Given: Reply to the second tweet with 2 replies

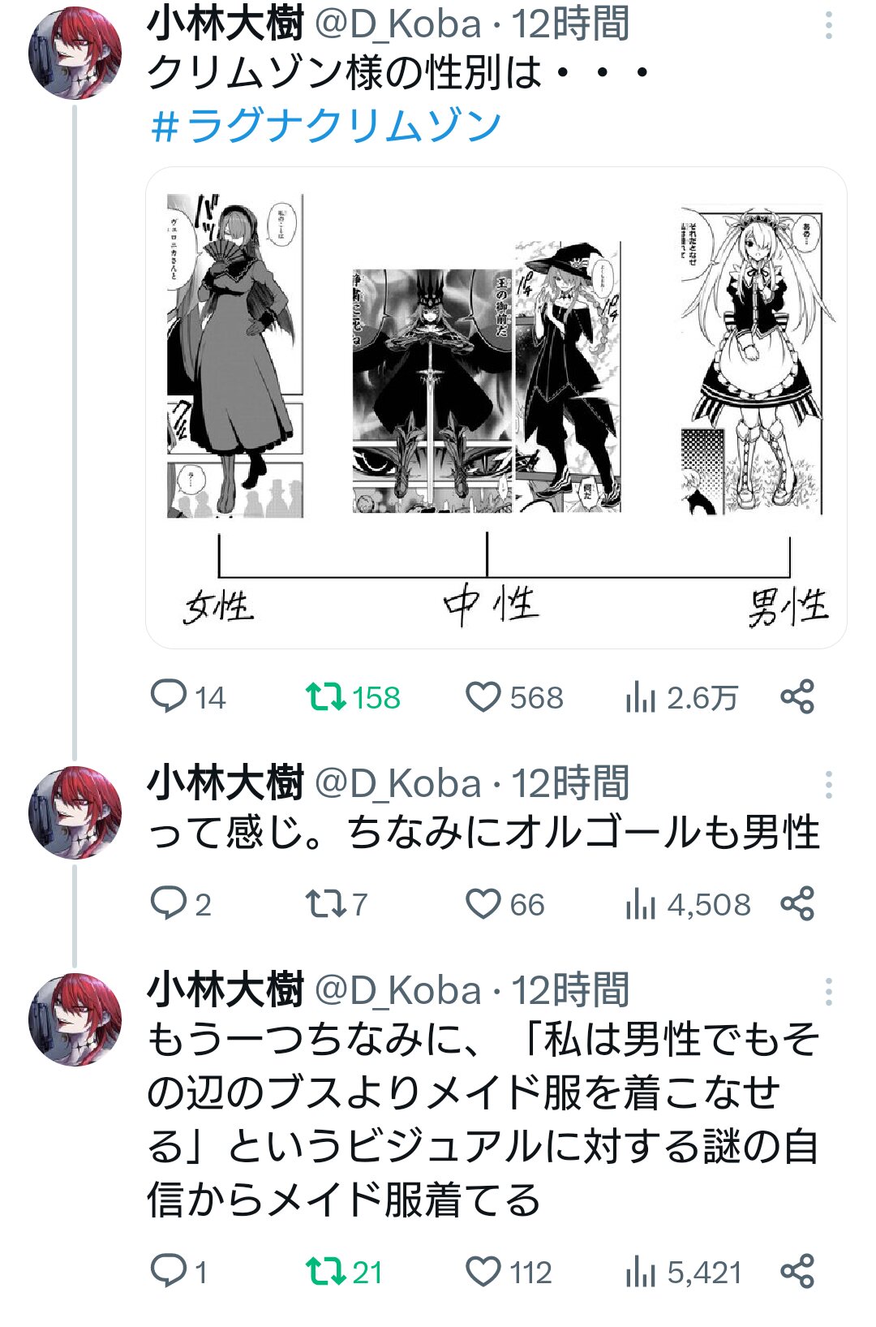Looking at the screenshot, I should coord(169,903).
